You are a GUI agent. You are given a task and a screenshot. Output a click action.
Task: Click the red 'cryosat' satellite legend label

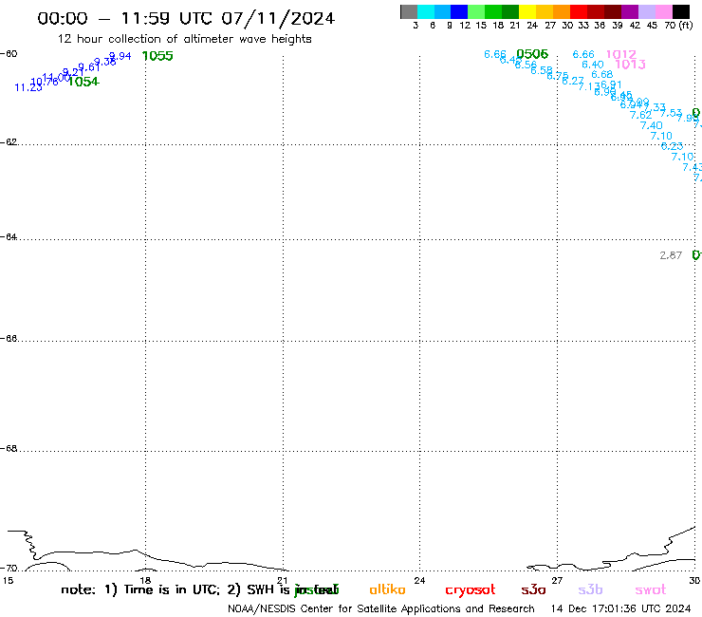tap(471, 590)
